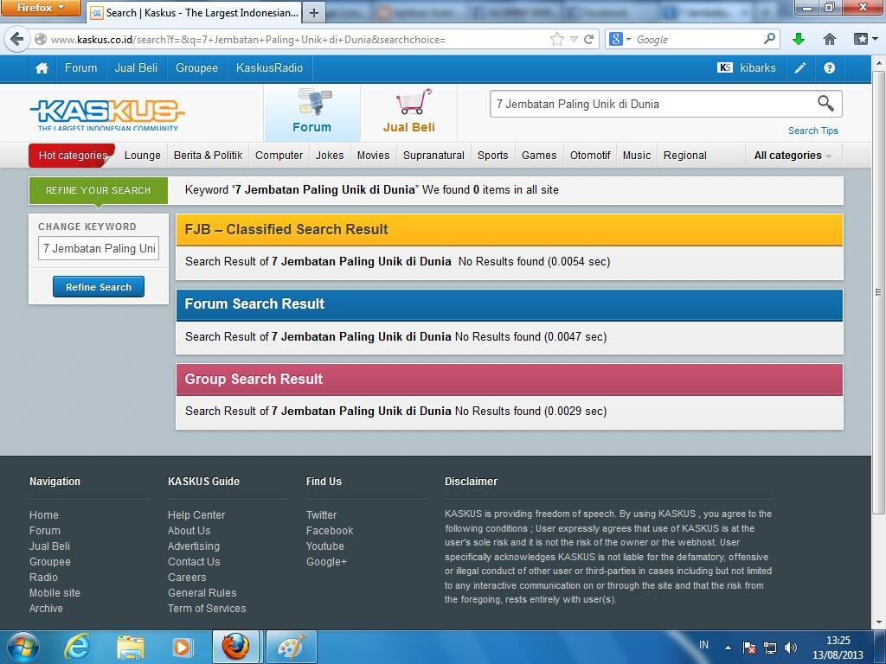Select the Movies category
This screenshot has height=664, width=886.
pos(374,156)
